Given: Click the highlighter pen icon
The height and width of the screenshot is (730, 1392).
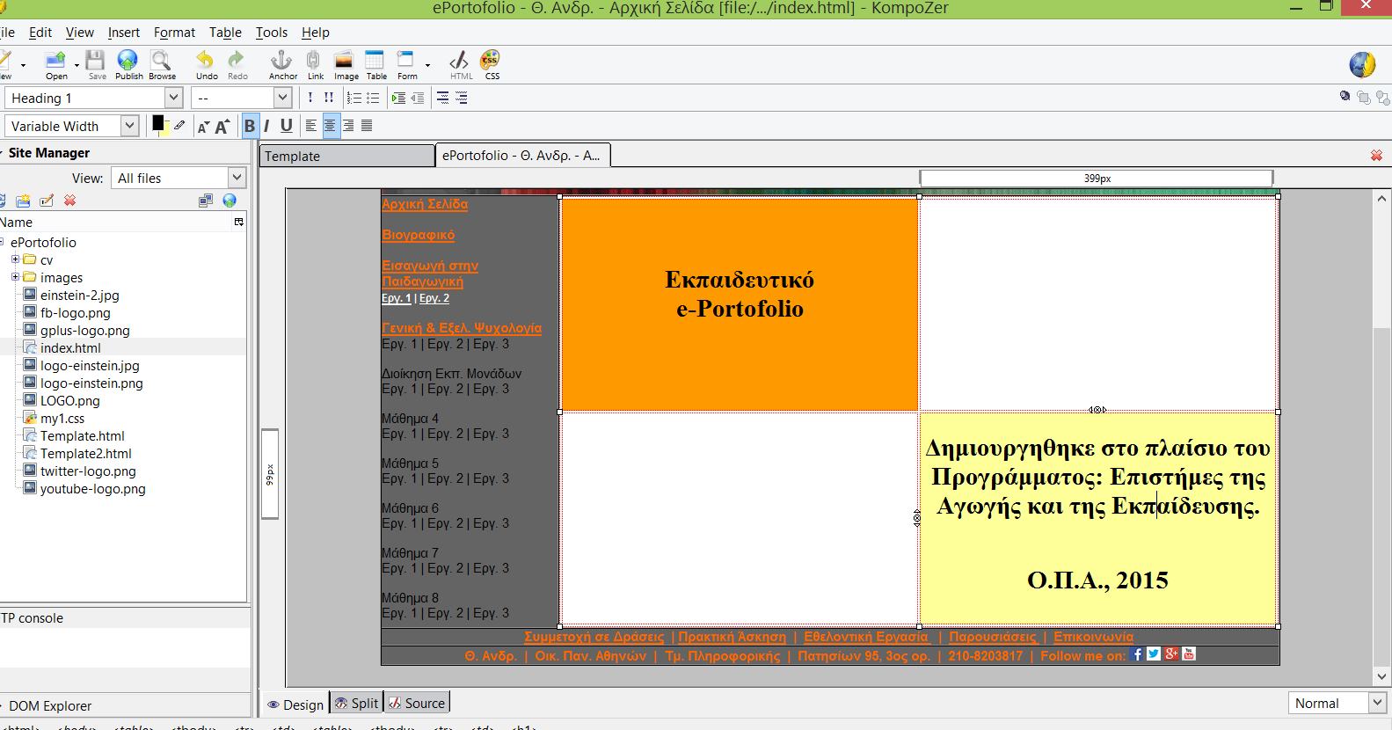Looking at the screenshot, I should (179, 125).
